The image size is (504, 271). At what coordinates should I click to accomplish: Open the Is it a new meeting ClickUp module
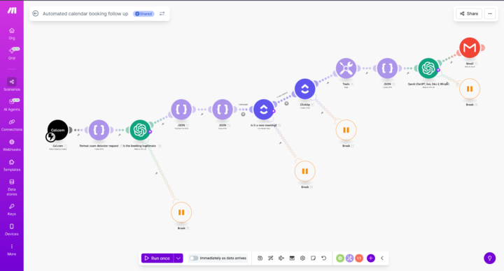[x=264, y=110]
